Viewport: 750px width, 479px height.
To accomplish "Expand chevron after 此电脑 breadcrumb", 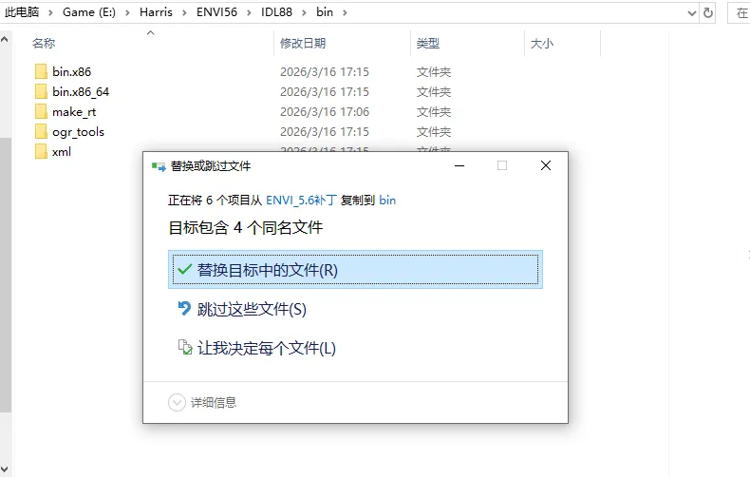I will (50, 13).
